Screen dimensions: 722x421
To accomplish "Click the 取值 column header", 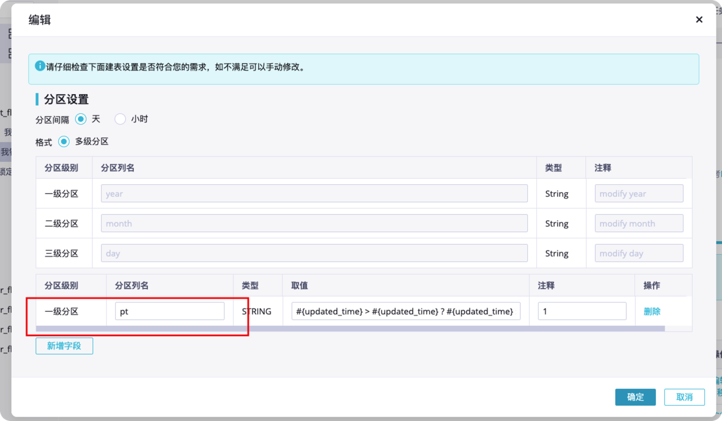I will (x=300, y=285).
